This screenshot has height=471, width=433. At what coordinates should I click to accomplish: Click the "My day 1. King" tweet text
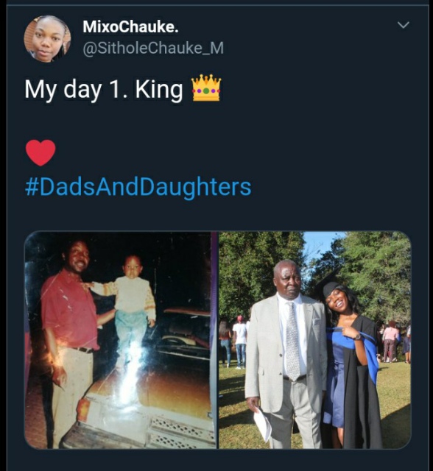[104, 89]
